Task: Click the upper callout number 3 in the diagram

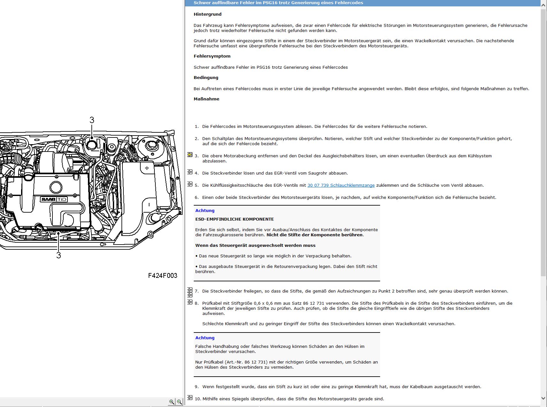Action: pos(92,120)
